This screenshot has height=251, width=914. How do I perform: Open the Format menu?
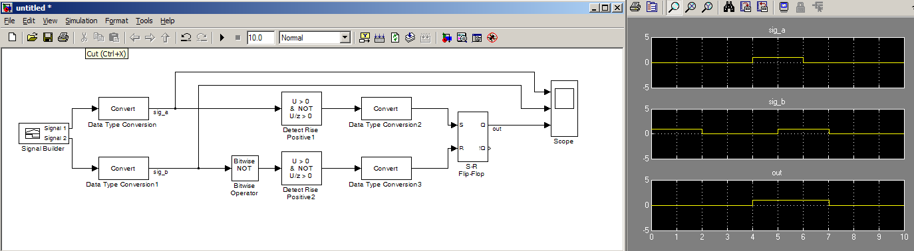(116, 21)
